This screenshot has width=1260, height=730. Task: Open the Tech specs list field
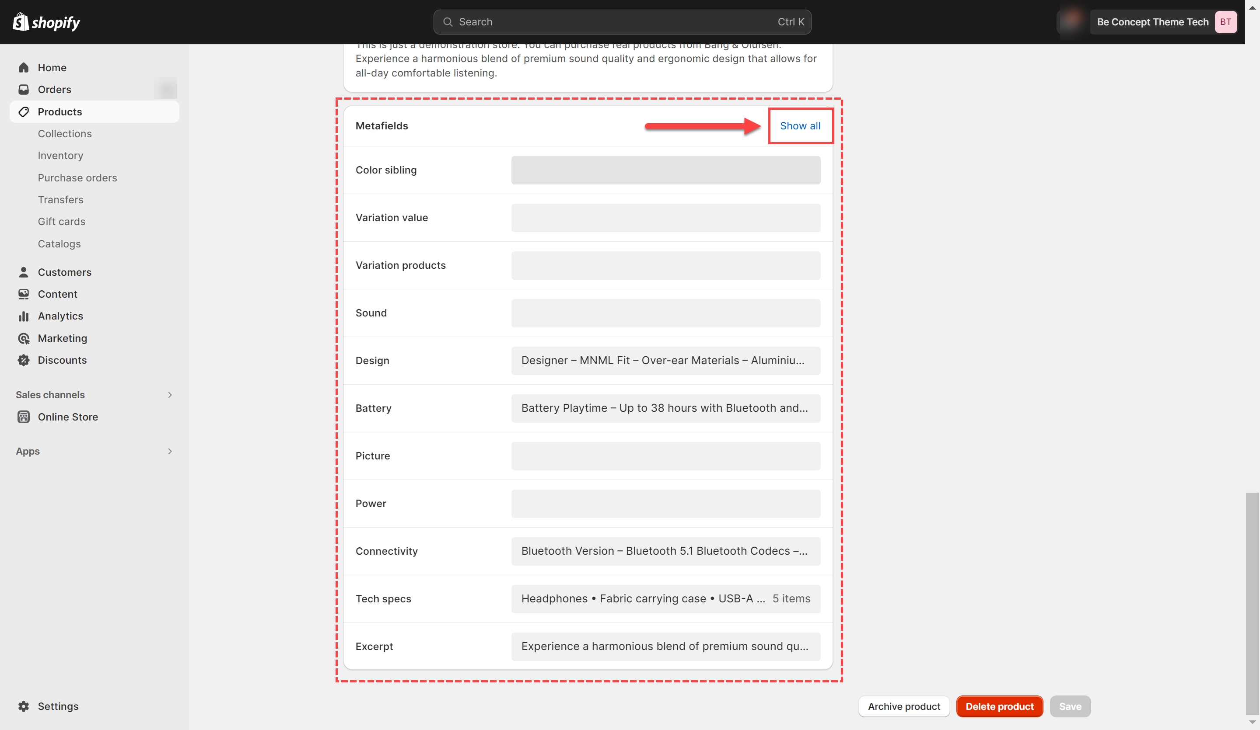tap(665, 599)
